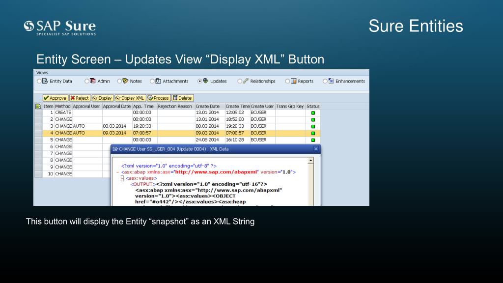
Task: Collapse the asx:values XML node
Action: click(x=122, y=178)
